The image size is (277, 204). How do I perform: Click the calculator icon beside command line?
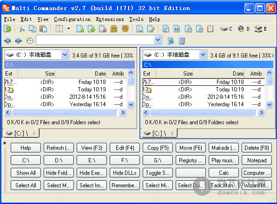182,41
